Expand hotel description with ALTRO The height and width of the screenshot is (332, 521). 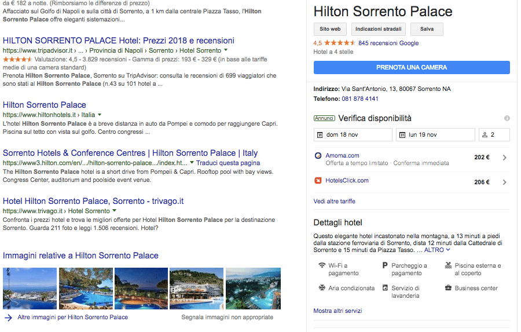437,250
